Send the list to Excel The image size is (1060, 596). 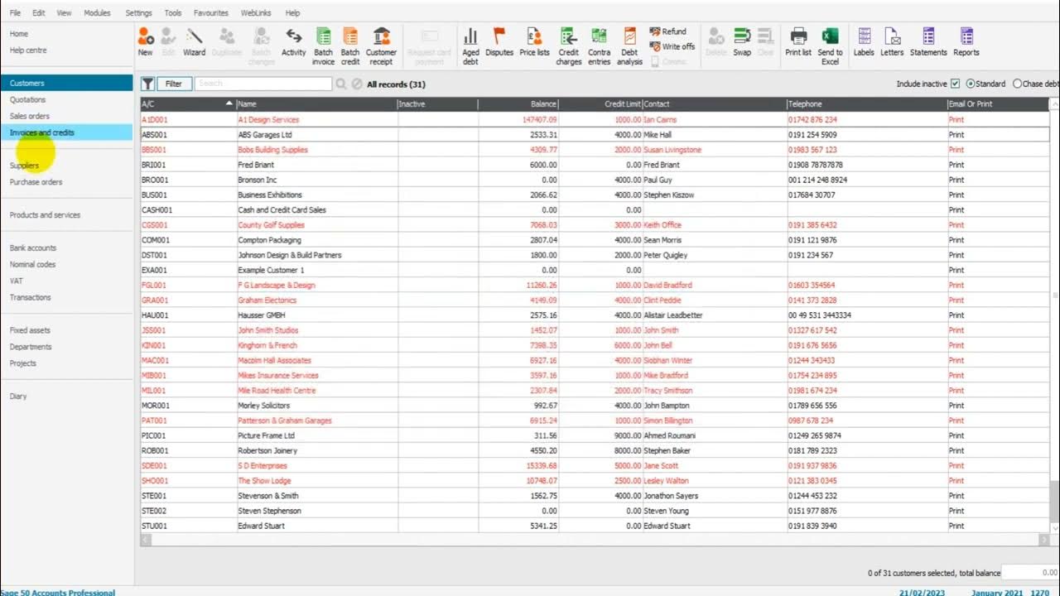click(830, 46)
